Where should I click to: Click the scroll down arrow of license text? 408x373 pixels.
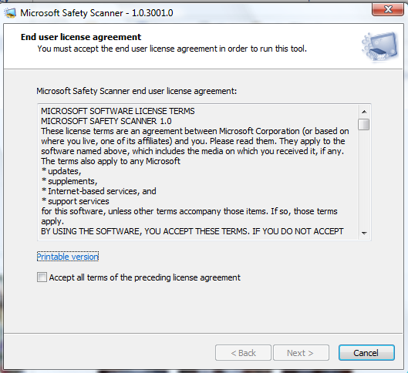click(364, 234)
